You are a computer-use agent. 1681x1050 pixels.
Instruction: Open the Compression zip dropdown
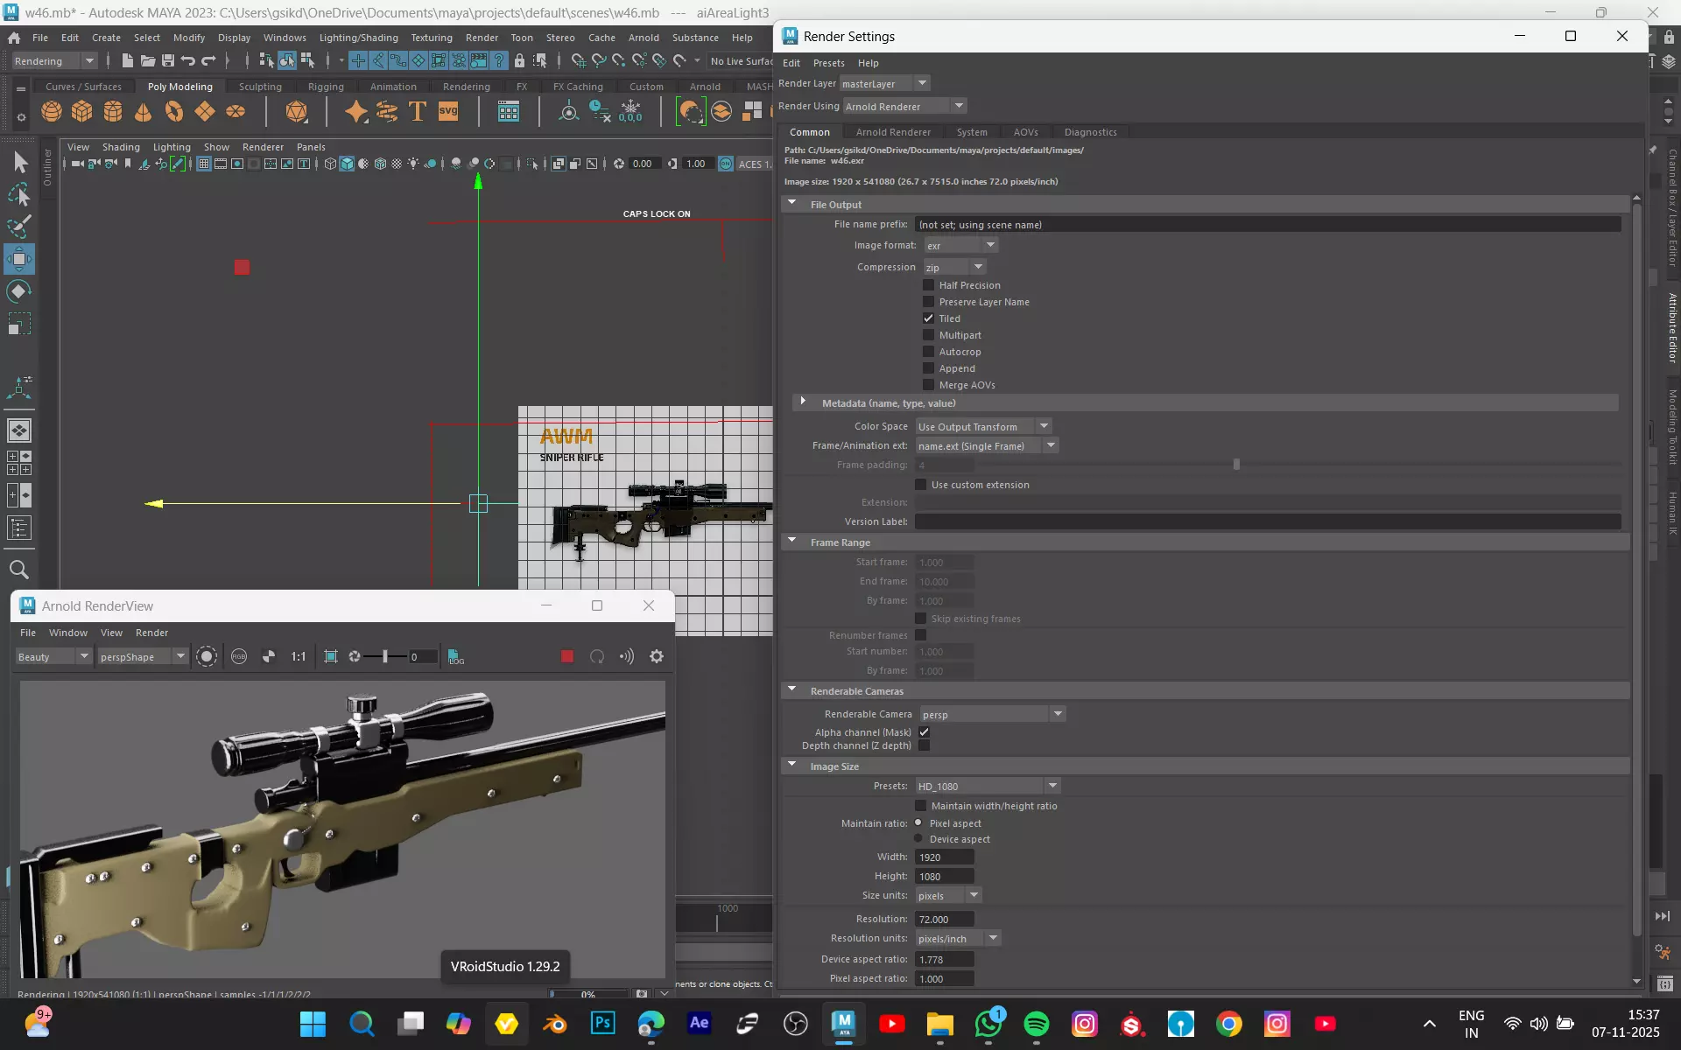click(955, 267)
